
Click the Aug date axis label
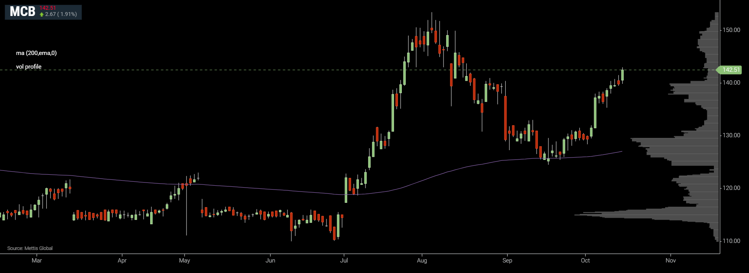[x=422, y=261]
